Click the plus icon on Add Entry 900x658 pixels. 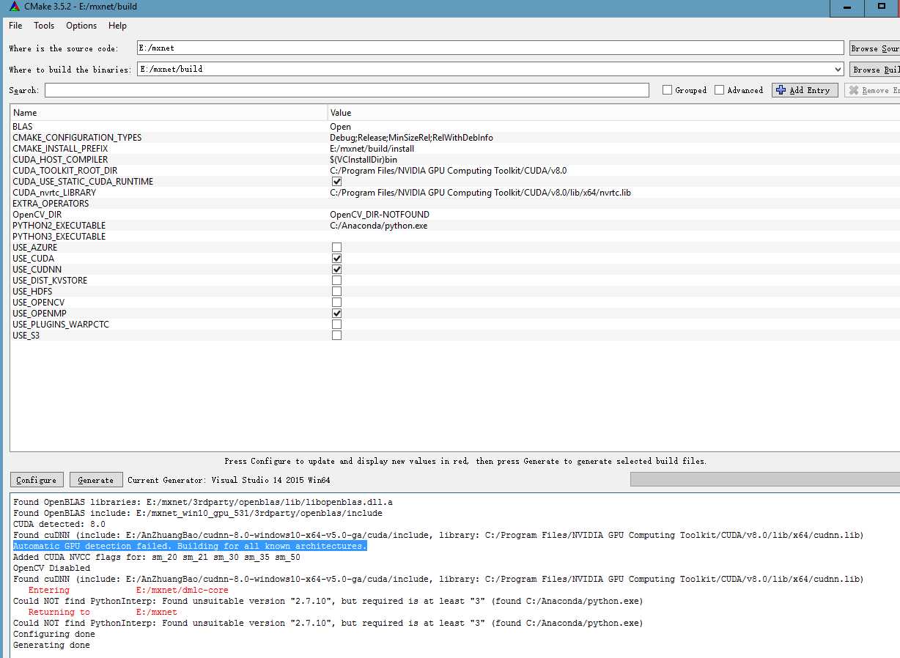780,90
